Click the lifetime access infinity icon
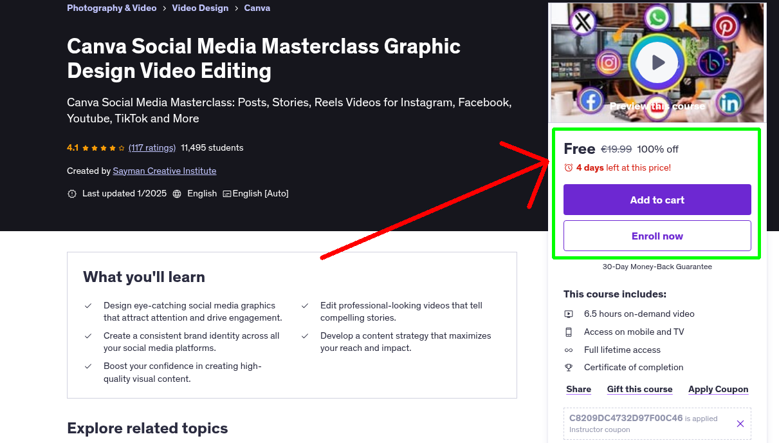This screenshot has width=779, height=443. 569,350
